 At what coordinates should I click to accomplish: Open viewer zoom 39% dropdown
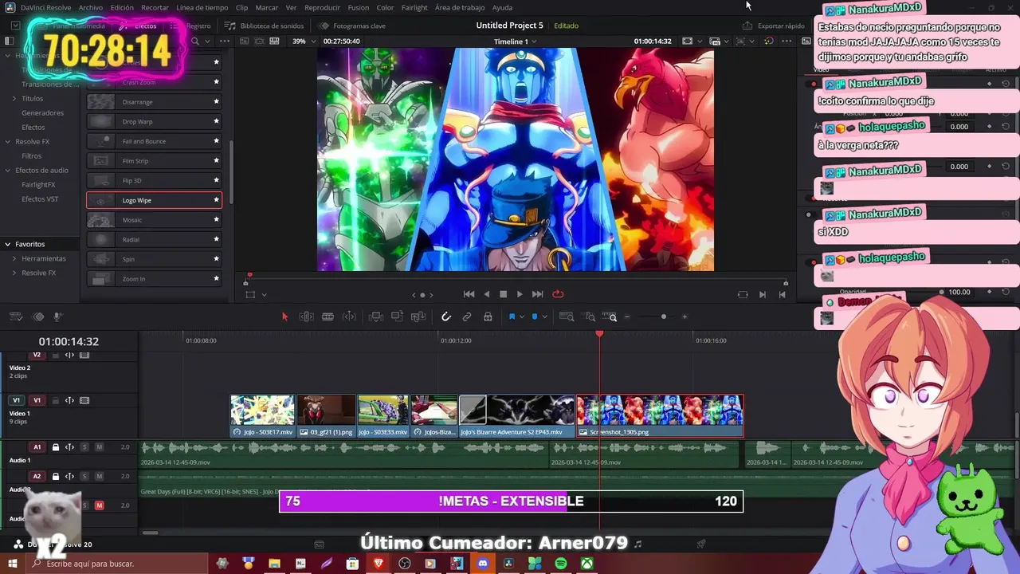click(302, 41)
